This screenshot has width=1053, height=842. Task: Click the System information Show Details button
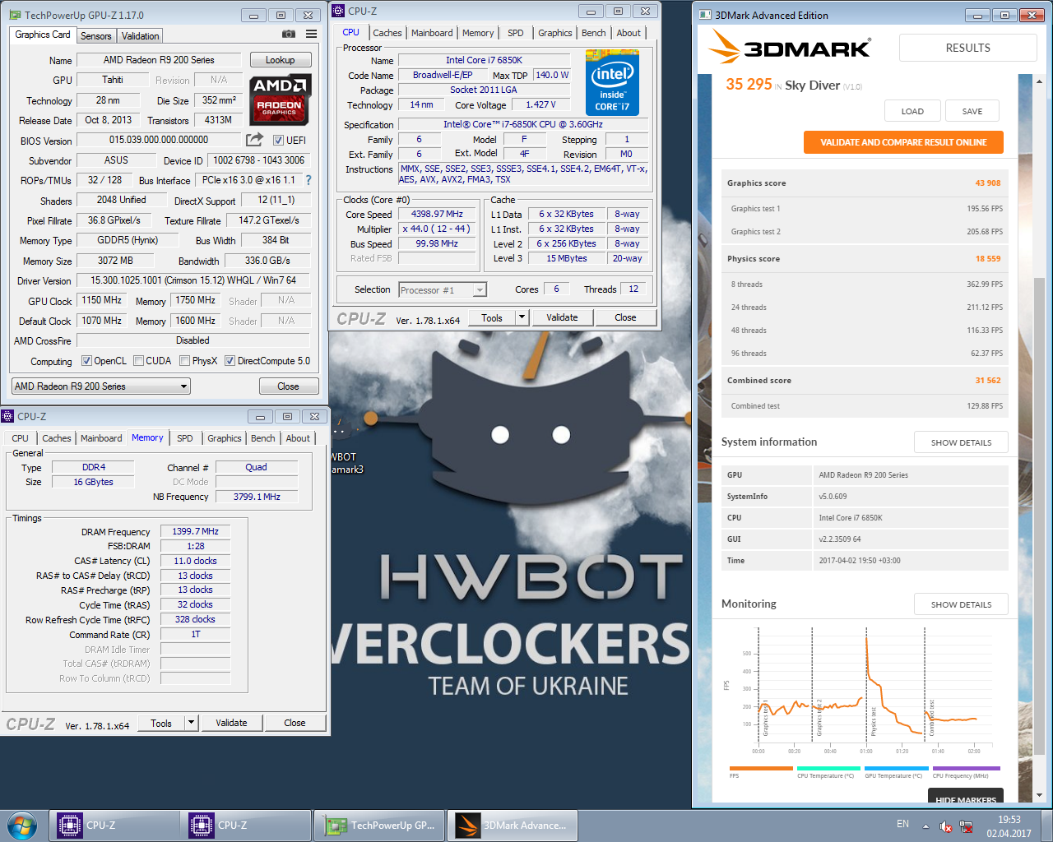961,442
